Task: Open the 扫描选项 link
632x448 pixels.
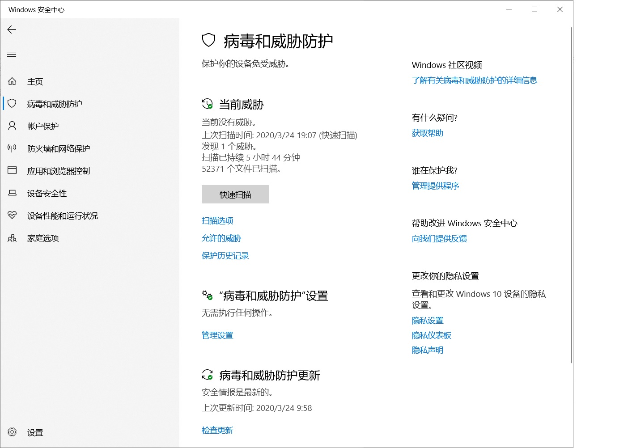Action: click(217, 220)
